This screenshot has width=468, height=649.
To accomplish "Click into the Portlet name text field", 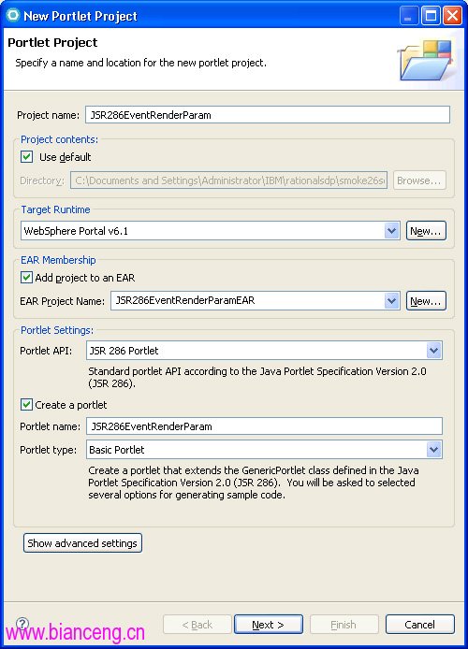I will [264, 426].
